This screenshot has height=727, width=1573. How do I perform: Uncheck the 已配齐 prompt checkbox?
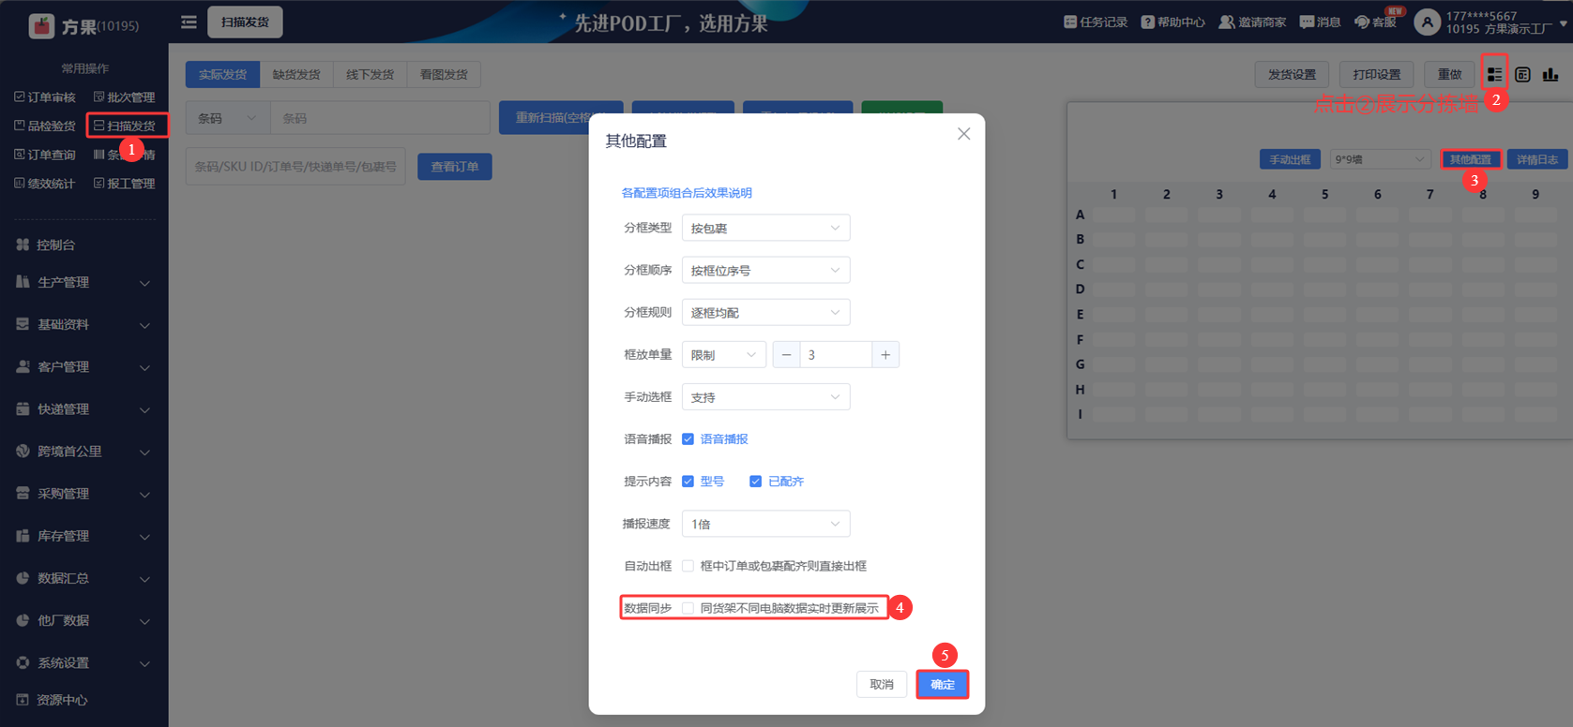pyautogui.click(x=755, y=482)
